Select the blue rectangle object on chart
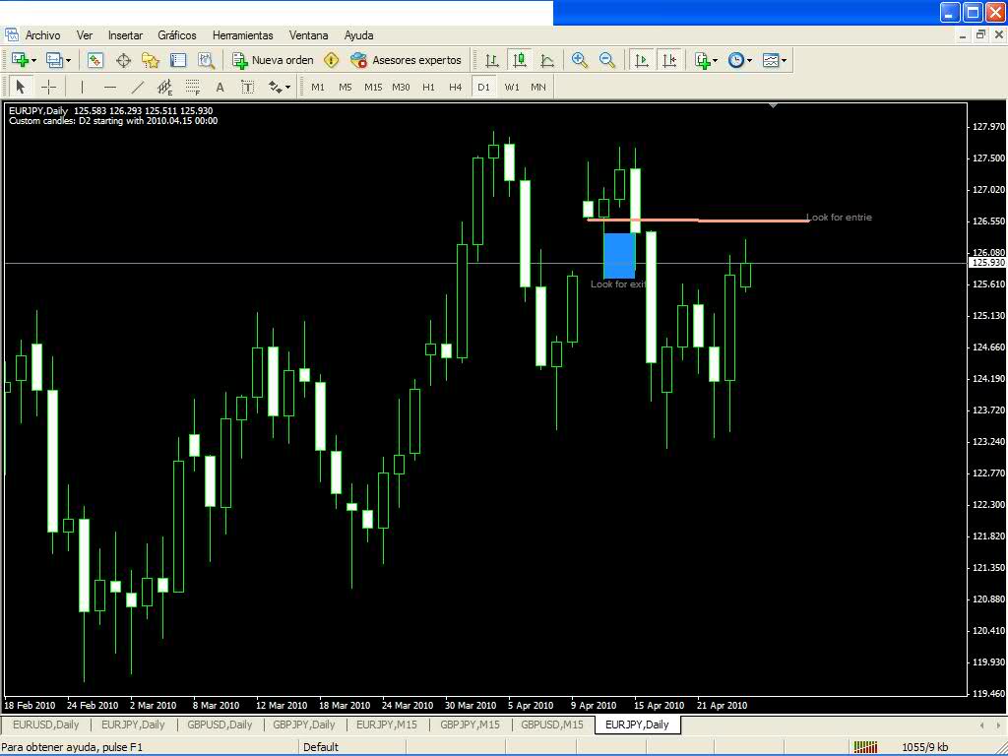This screenshot has width=1008, height=756. pyautogui.click(x=619, y=255)
